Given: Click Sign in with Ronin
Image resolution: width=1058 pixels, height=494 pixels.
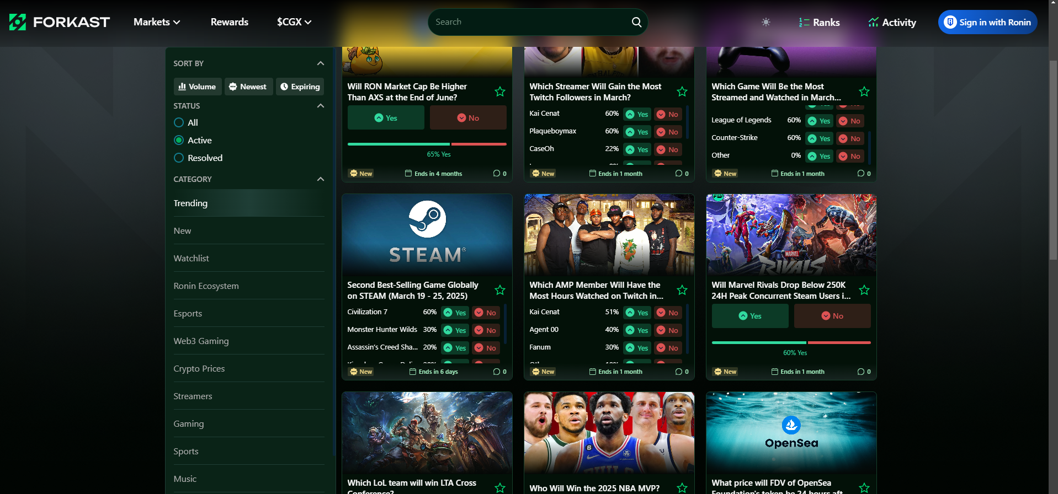Looking at the screenshot, I should pos(987,22).
